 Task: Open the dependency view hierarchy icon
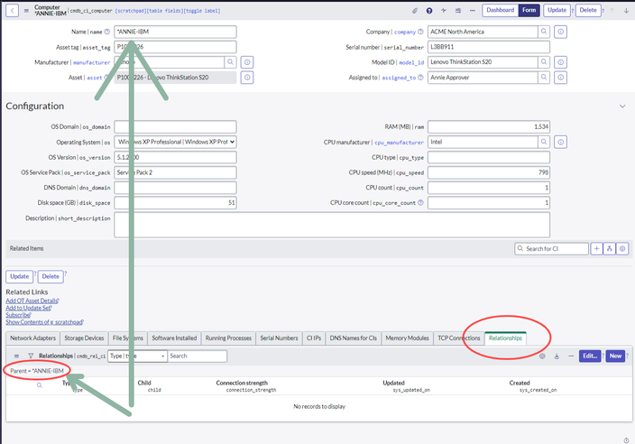(x=610, y=249)
